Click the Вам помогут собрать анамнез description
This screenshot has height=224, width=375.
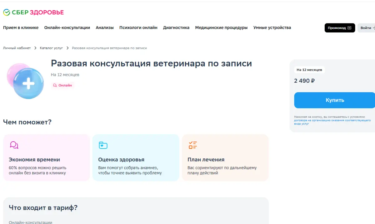[130, 170]
